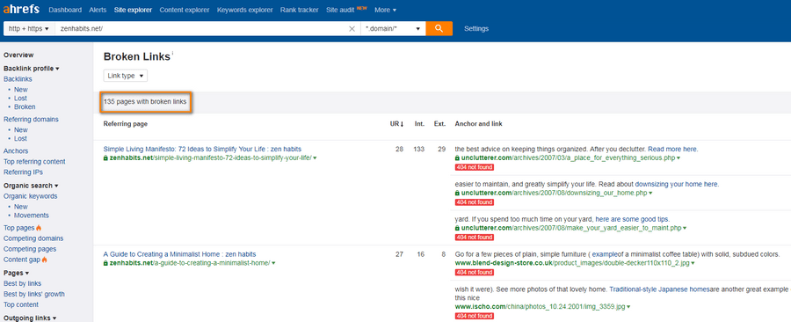Open Content gap in sidebar

(22, 260)
